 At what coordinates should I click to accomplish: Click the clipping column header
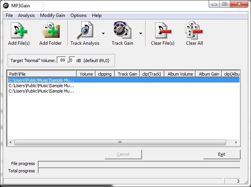point(105,74)
